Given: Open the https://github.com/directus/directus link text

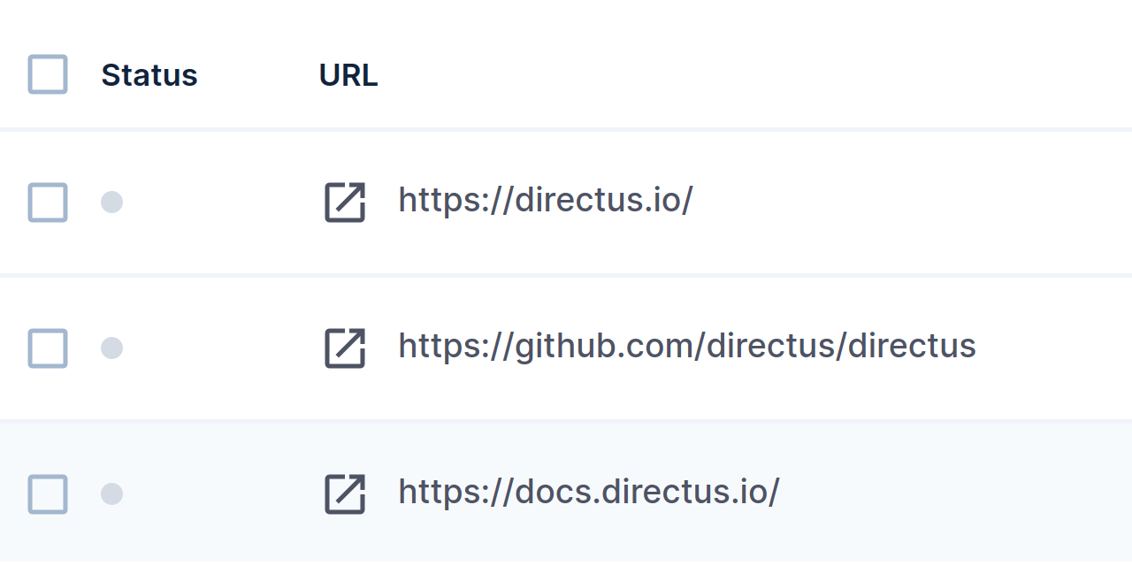Looking at the screenshot, I should (686, 346).
